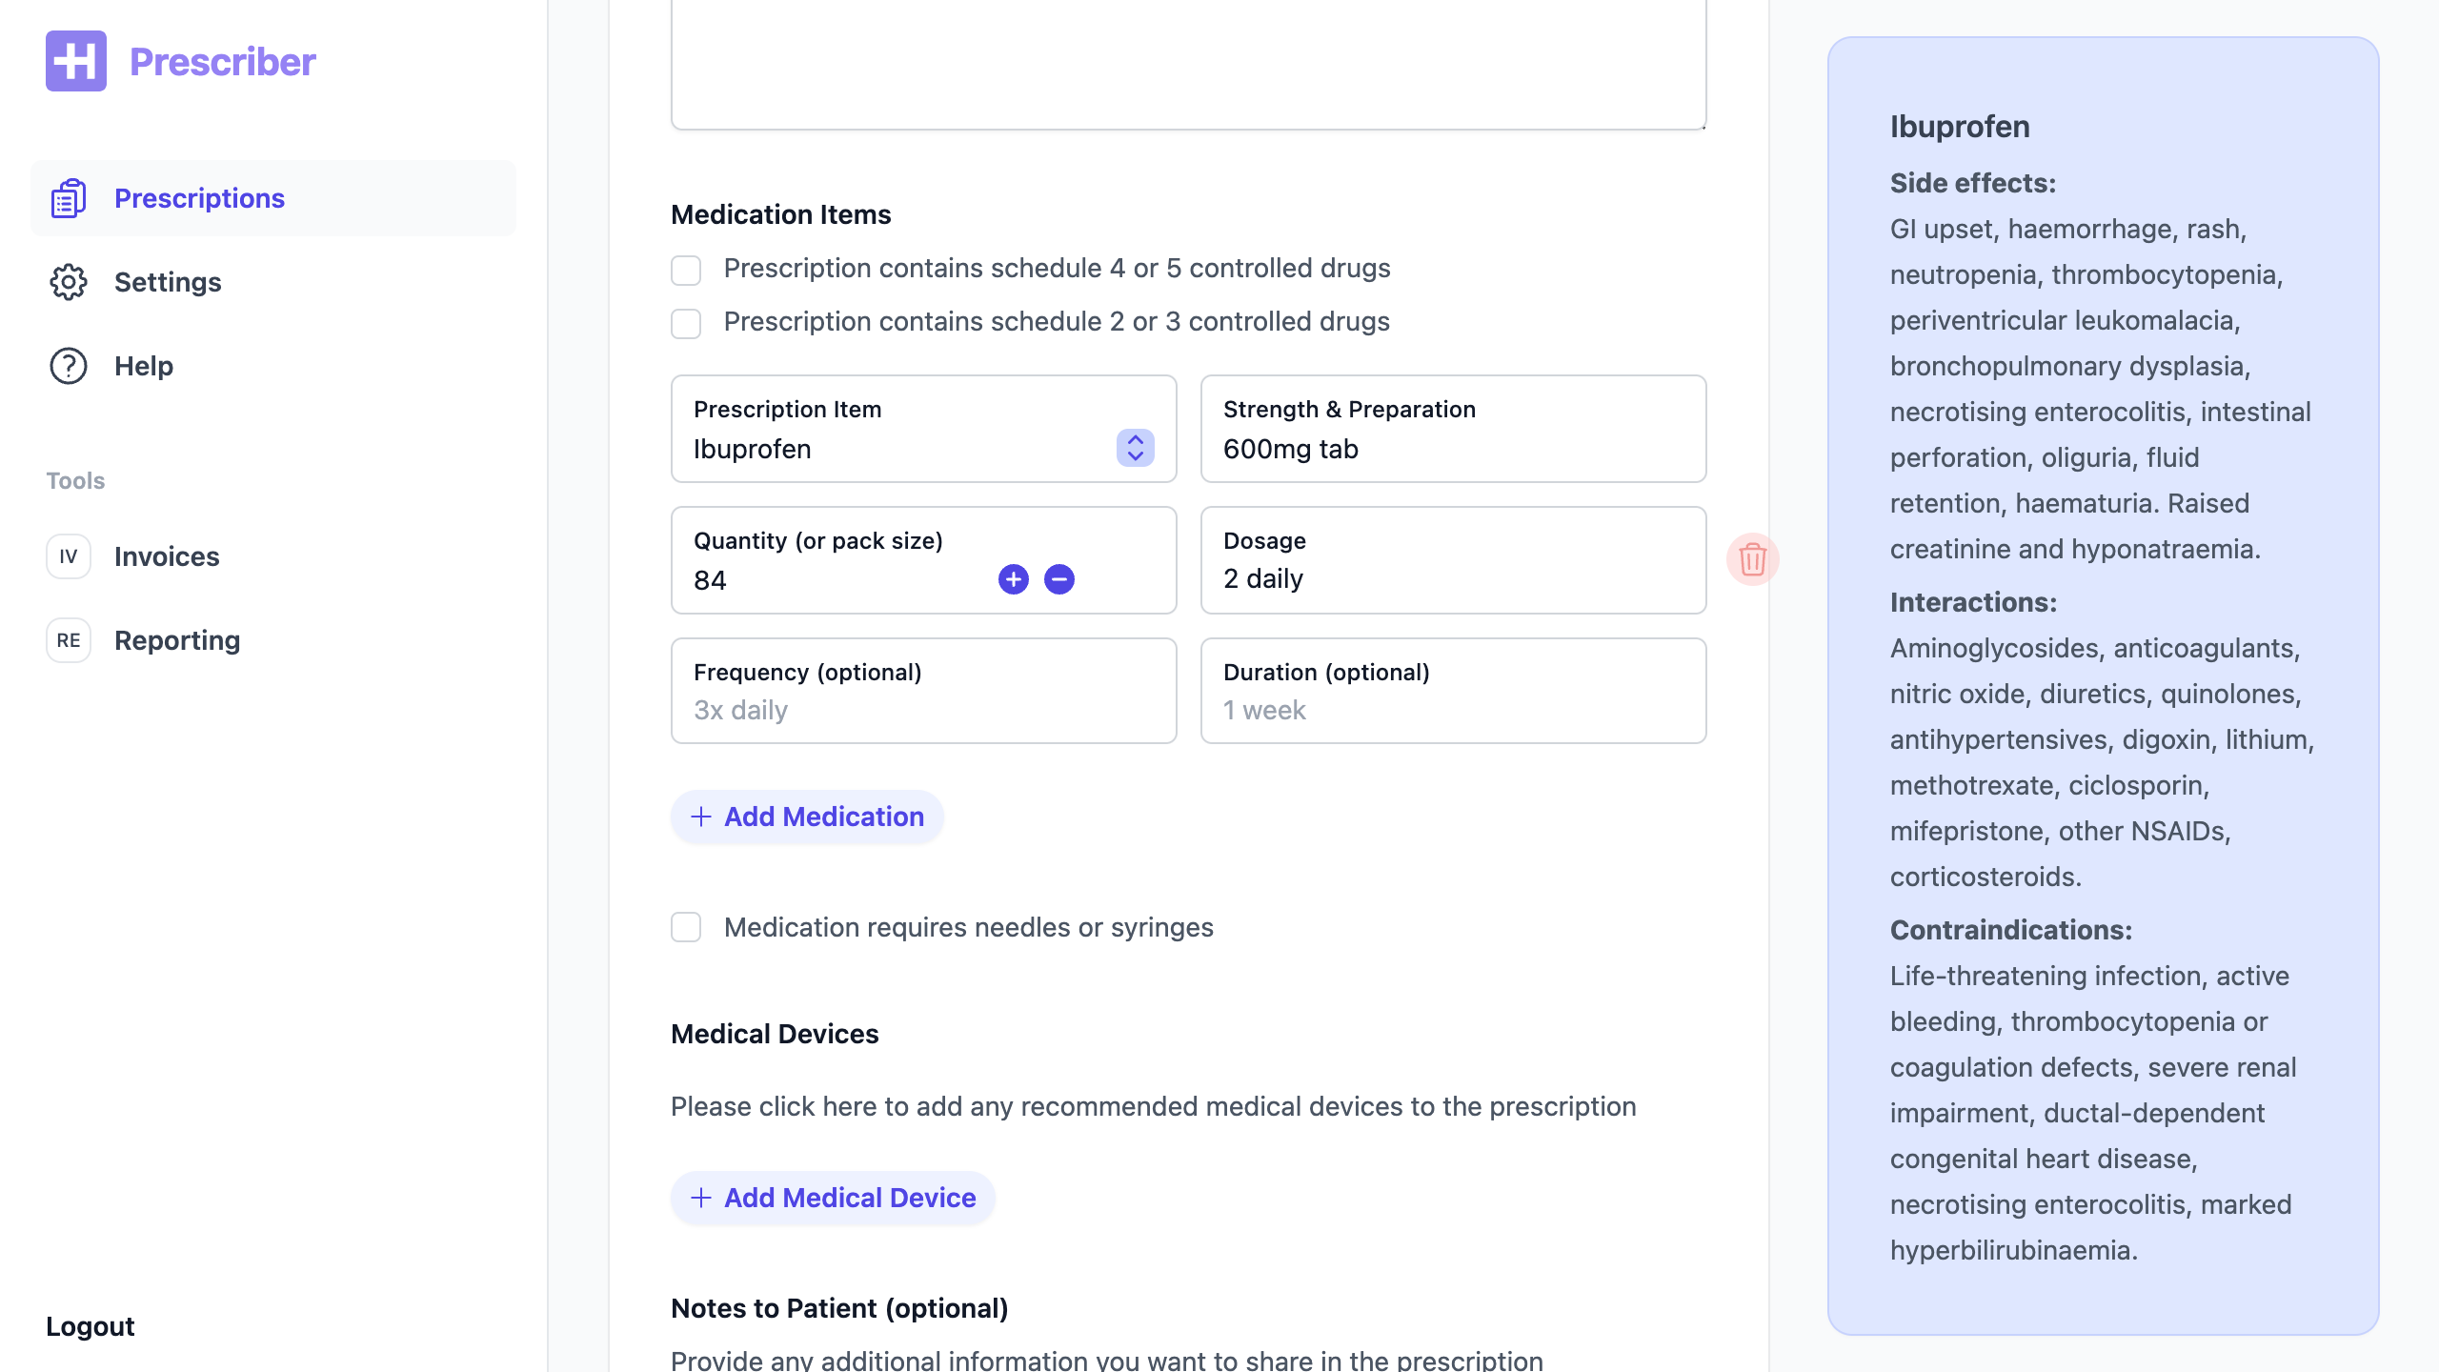Click the Prescriptions clipboard icon
The width and height of the screenshot is (2439, 1372).
click(69, 198)
